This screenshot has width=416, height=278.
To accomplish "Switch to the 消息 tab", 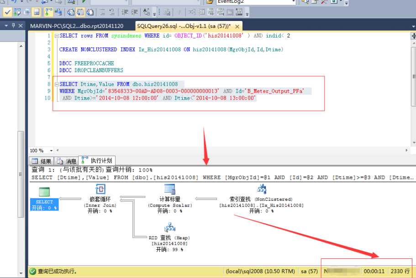I will click(69, 161).
